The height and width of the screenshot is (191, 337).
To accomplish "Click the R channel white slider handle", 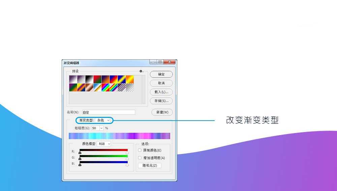I will coord(127,153).
